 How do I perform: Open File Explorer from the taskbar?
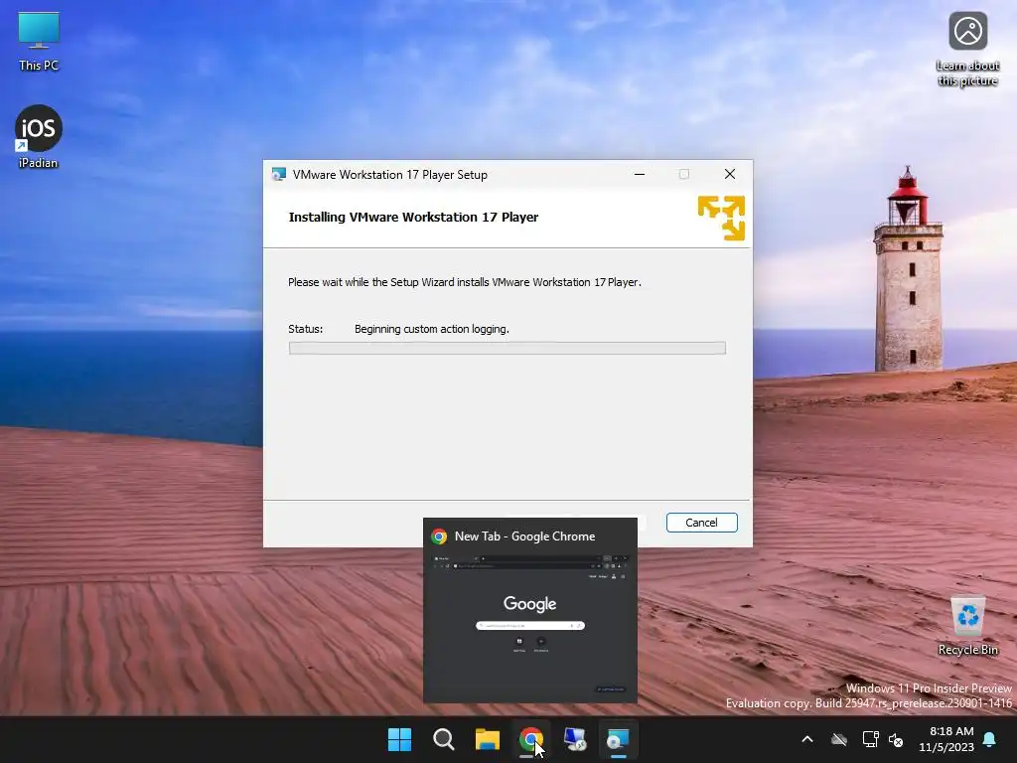[487, 739]
